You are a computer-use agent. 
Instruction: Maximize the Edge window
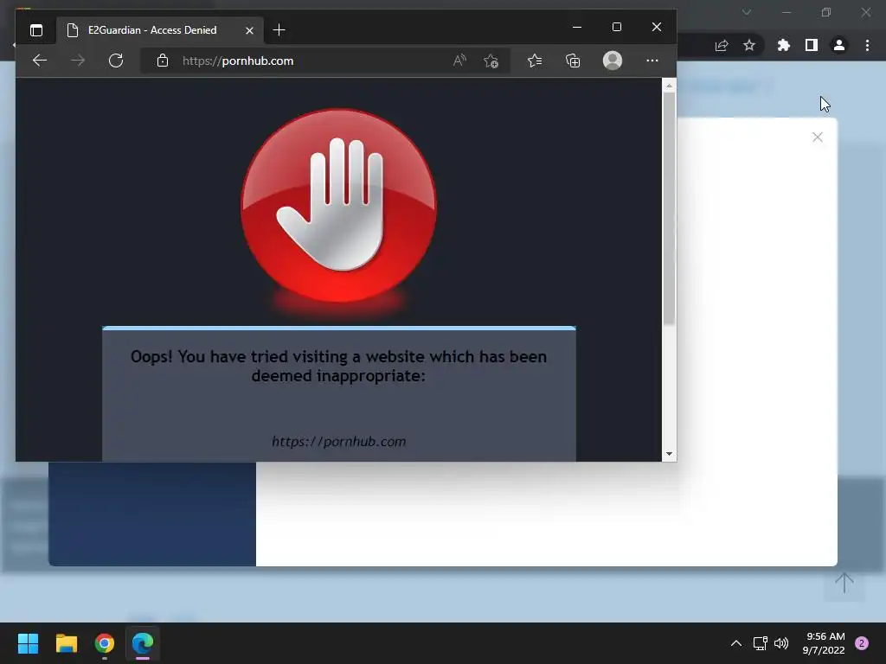pos(617,27)
